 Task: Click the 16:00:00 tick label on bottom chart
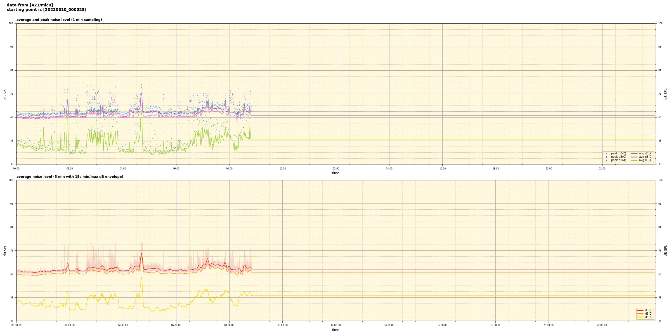coord(442,325)
